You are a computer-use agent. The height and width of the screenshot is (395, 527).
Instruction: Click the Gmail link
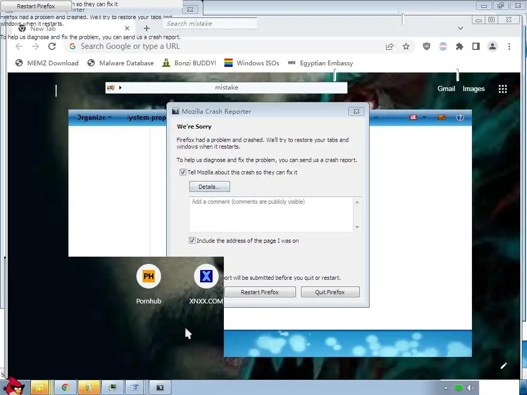tap(446, 88)
